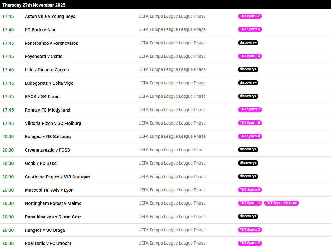Click TNT Sports 3 badge for Feyenoord v Celtic
The width and height of the screenshot is (331, 250).
[x=250, y=56]
